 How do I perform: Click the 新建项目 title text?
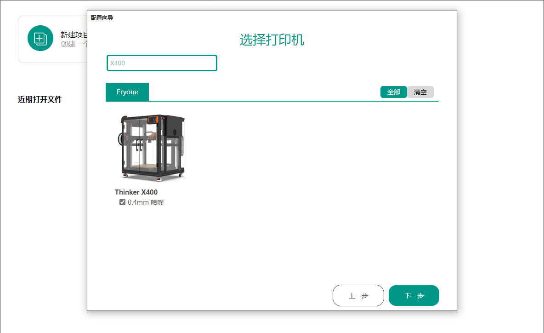coord(74,35)
